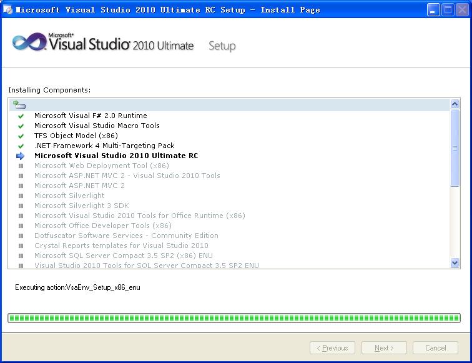Viewport: 472px width, 363px height.
Task: Click checkmark beside TFS Object Model (x86)
Action: pyautogui.click(x=21, y=136)
